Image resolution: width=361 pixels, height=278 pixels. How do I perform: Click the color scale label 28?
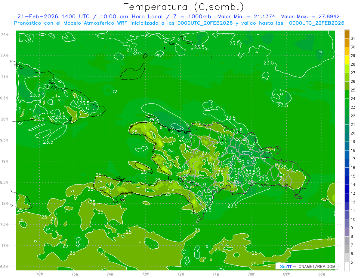pos(353,64)
